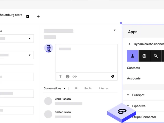Close the Schaumburg store tab
This screenshot has width=164, height=123.
28,17
